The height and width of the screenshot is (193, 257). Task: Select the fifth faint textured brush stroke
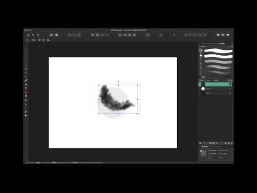point(218,72)
